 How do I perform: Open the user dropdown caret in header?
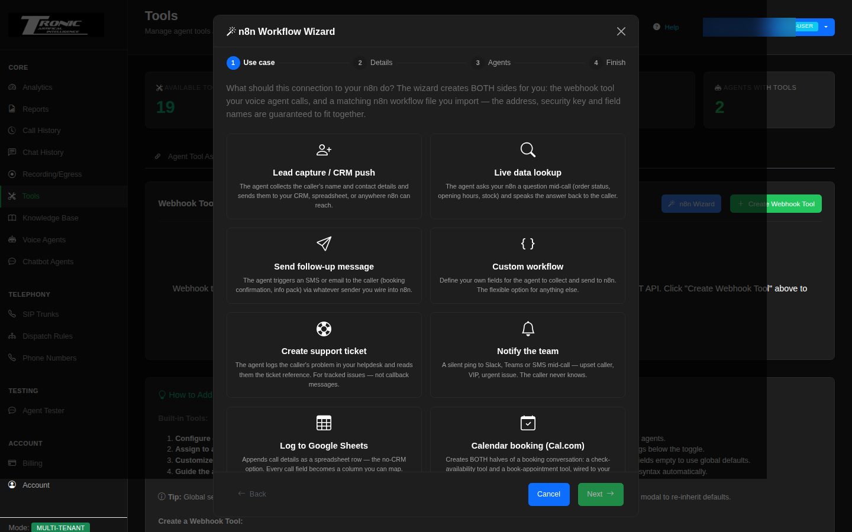tap(826, 27)
